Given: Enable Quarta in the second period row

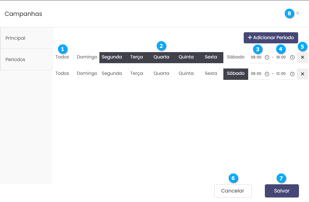Looking at the screenshot, I should coord(161,74).
